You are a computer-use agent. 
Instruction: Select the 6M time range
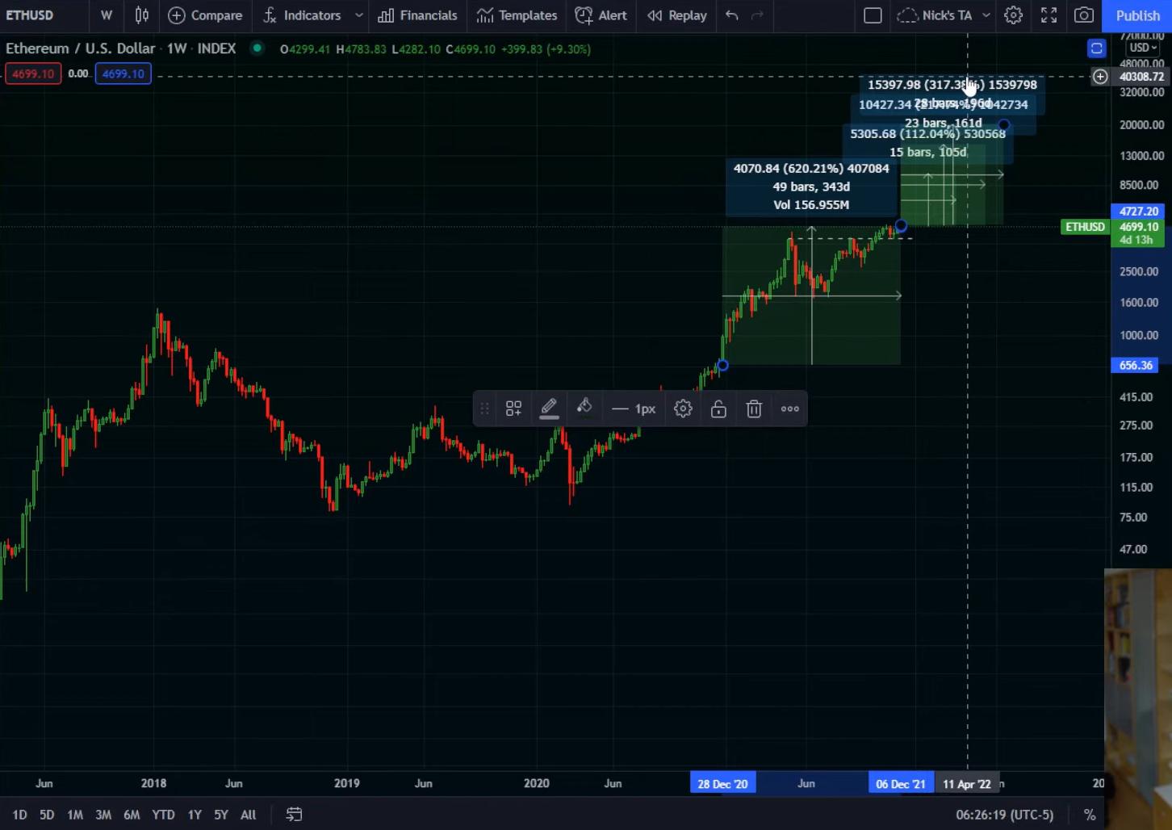132,815
